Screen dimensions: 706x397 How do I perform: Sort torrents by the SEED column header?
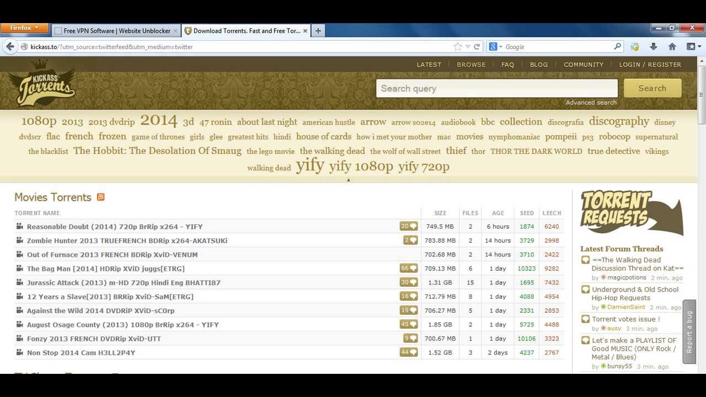(527, 213)
